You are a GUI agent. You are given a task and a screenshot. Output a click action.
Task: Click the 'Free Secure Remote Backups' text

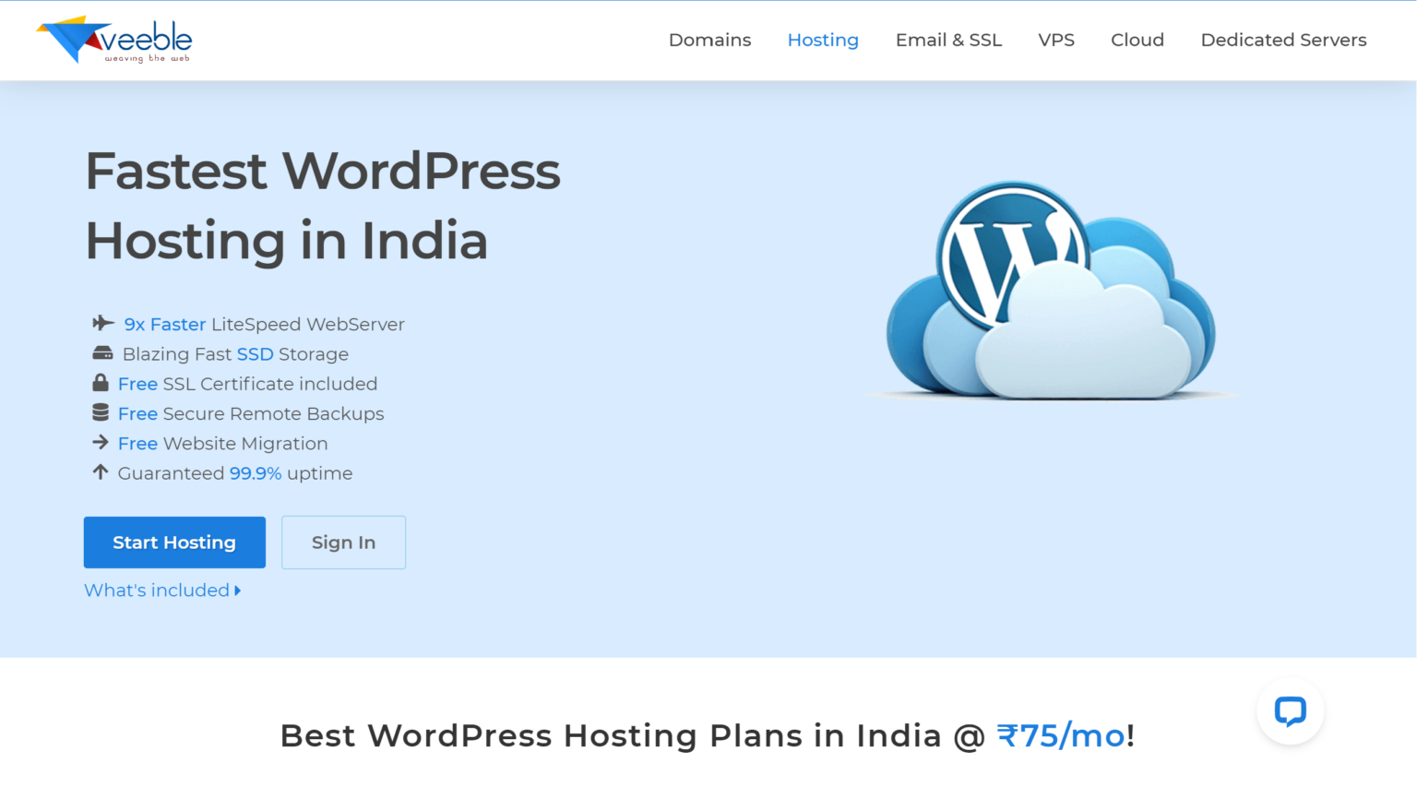coord(251,413)
